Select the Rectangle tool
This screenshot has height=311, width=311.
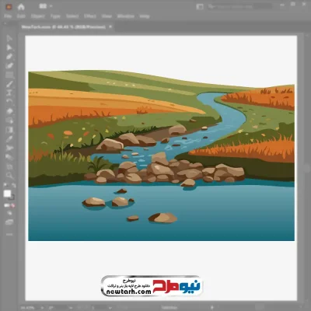pyautogui.click(x=9, y=75)
